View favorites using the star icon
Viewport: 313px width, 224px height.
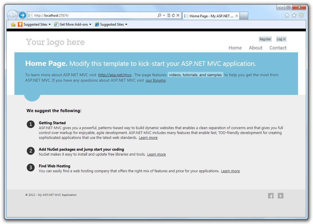coord(294,15)
